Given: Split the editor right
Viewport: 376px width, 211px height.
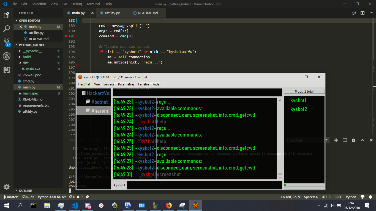Looking at the screenshot, I should (x=363, y=13).
